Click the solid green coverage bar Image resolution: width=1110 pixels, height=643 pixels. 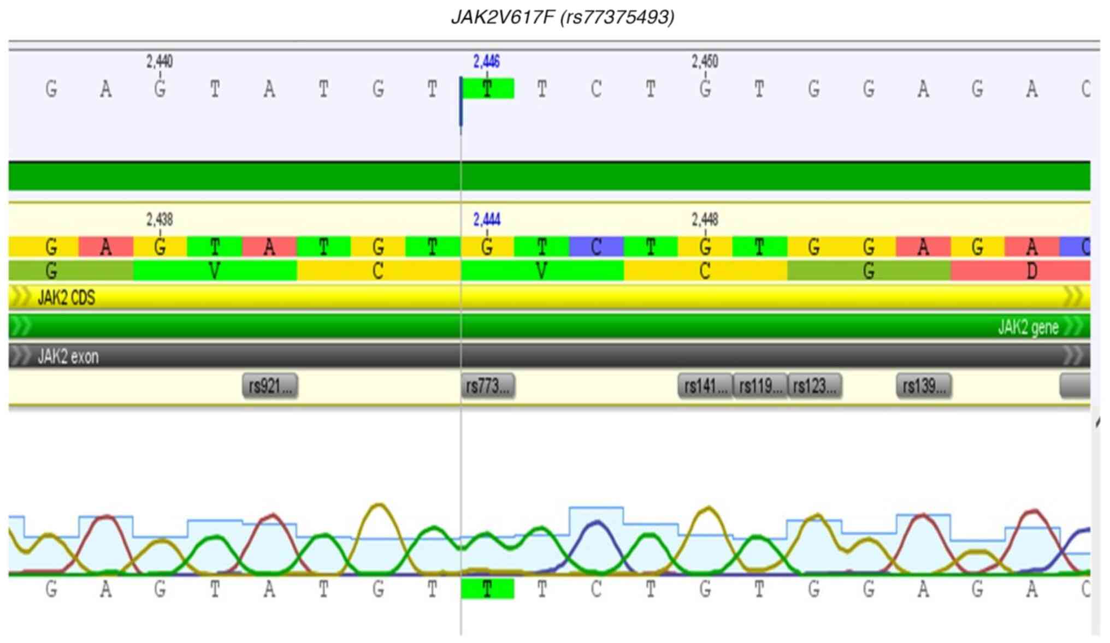coord(546,176)
